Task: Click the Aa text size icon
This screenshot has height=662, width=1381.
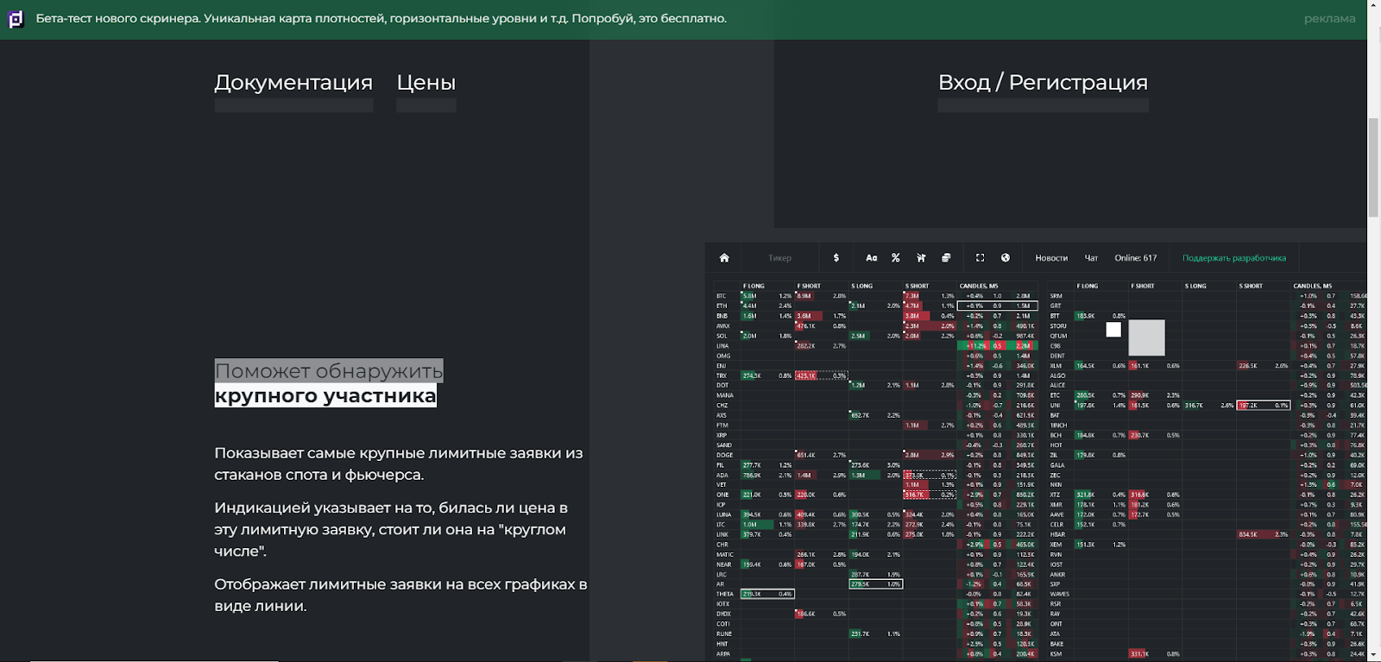Action: tap(871, 258)
